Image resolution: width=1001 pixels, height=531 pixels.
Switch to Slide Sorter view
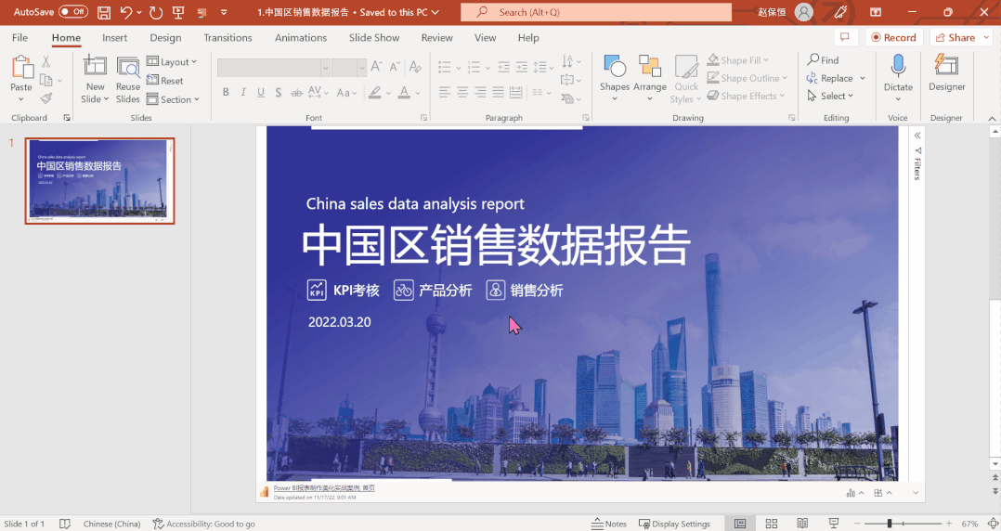771,524
